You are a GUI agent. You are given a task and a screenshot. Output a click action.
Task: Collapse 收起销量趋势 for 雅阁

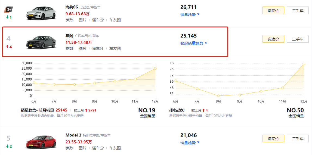click(194, 43)
